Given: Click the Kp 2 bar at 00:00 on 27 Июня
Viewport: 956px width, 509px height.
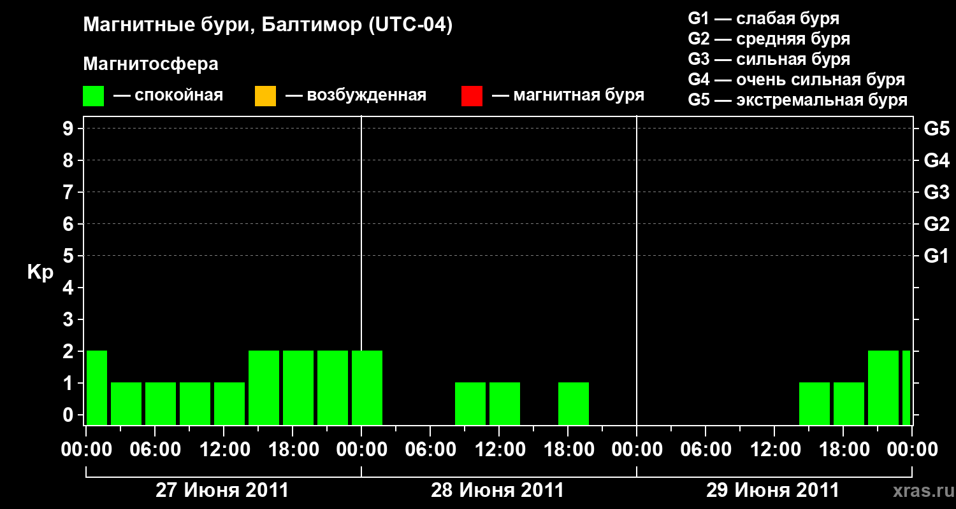Looking at the screenshot, I should point(97,387).
